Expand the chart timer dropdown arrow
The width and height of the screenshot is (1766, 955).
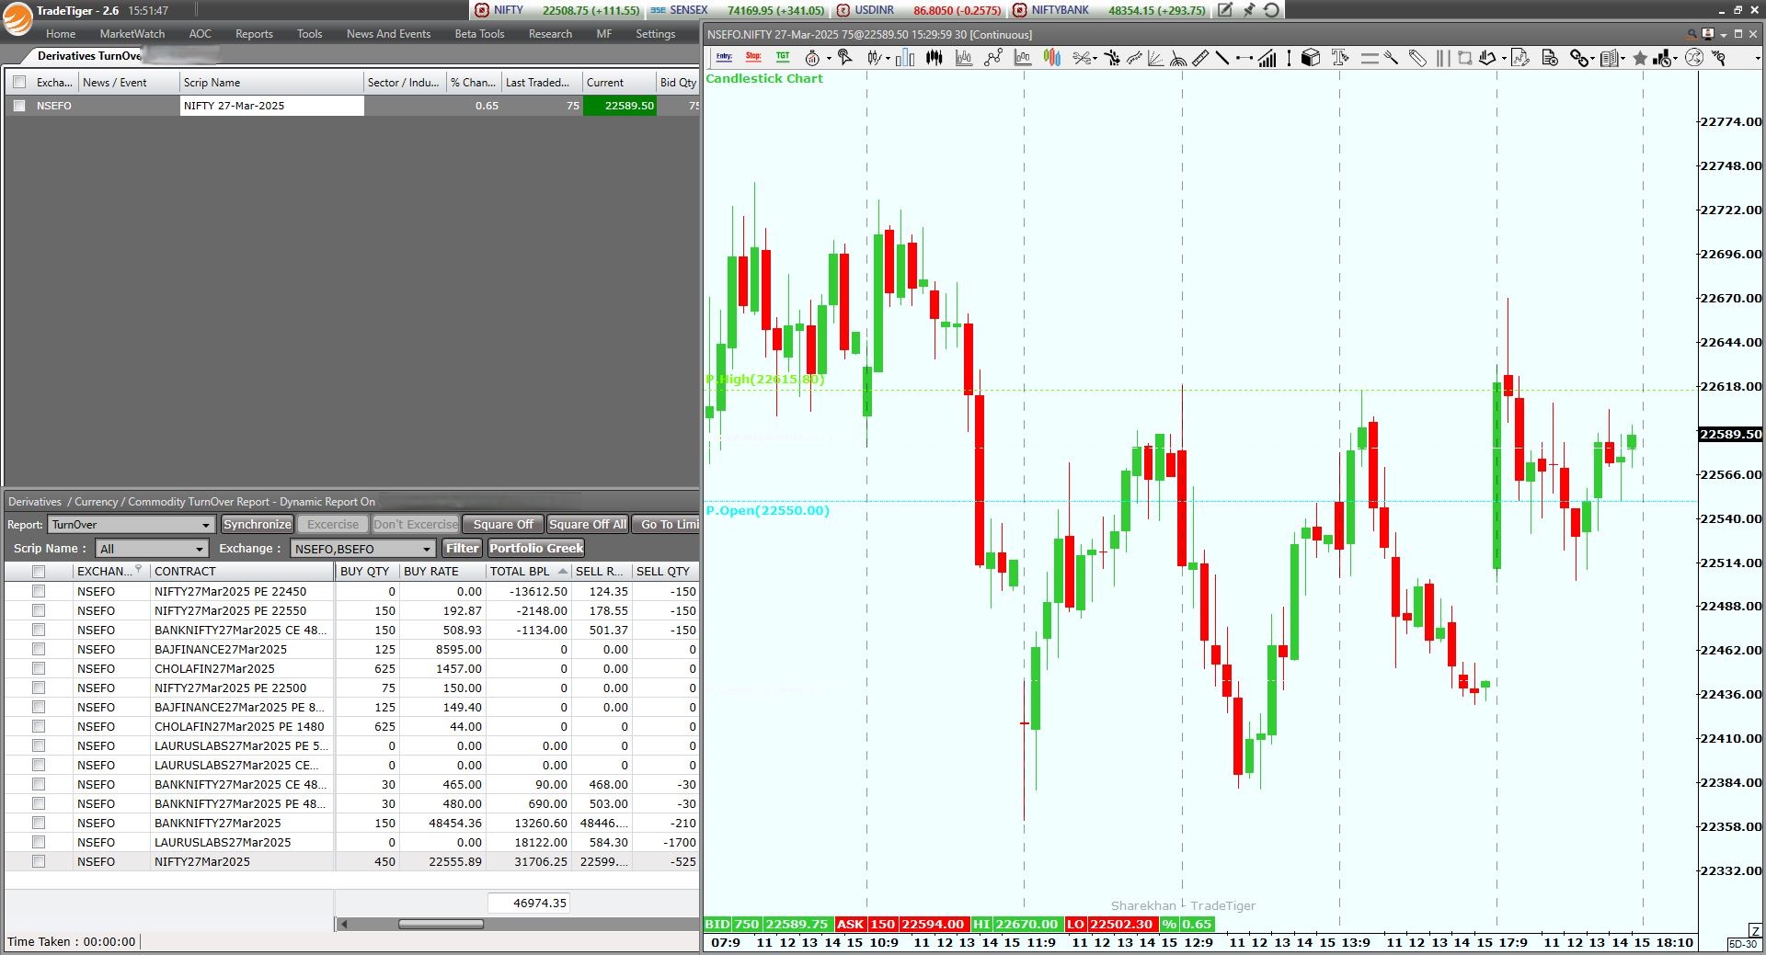click(829, 58)
